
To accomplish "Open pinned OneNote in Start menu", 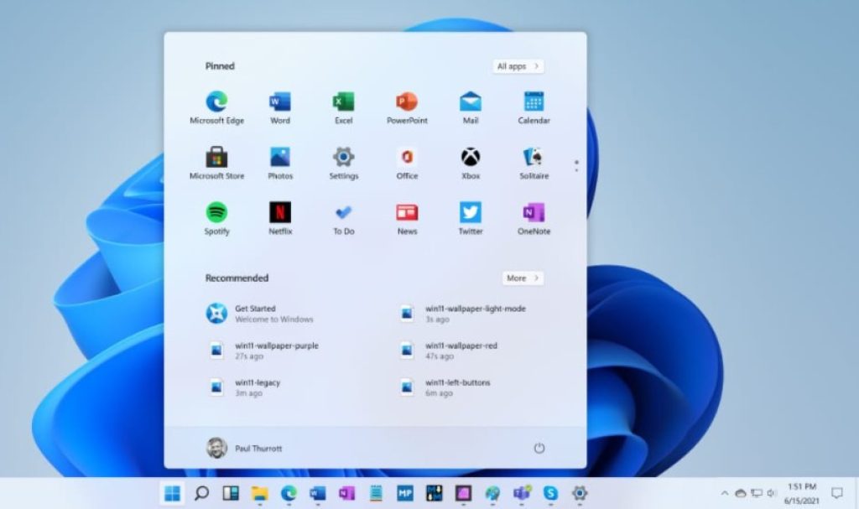I will click(x=534, y=219).
